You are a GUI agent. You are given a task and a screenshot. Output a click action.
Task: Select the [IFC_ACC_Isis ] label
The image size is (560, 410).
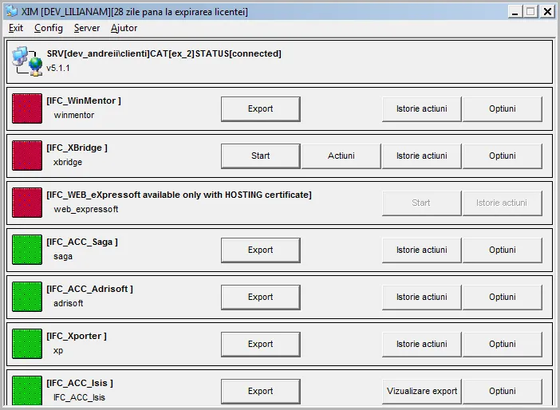click(80, 383)
